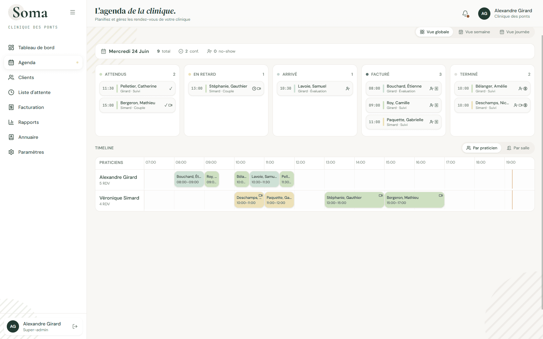Screen dimensions: 543x339
Task: Switch to Vue journée view
Action: click(514, 32)
